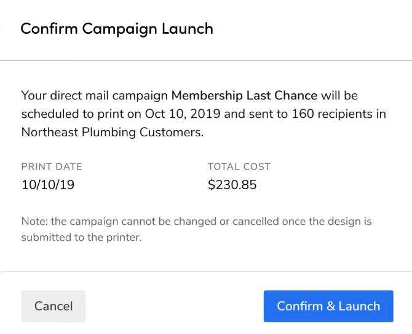Click the divider line above the Cancel button
Viewport: 412px width, 334px height.
[206, 271]
